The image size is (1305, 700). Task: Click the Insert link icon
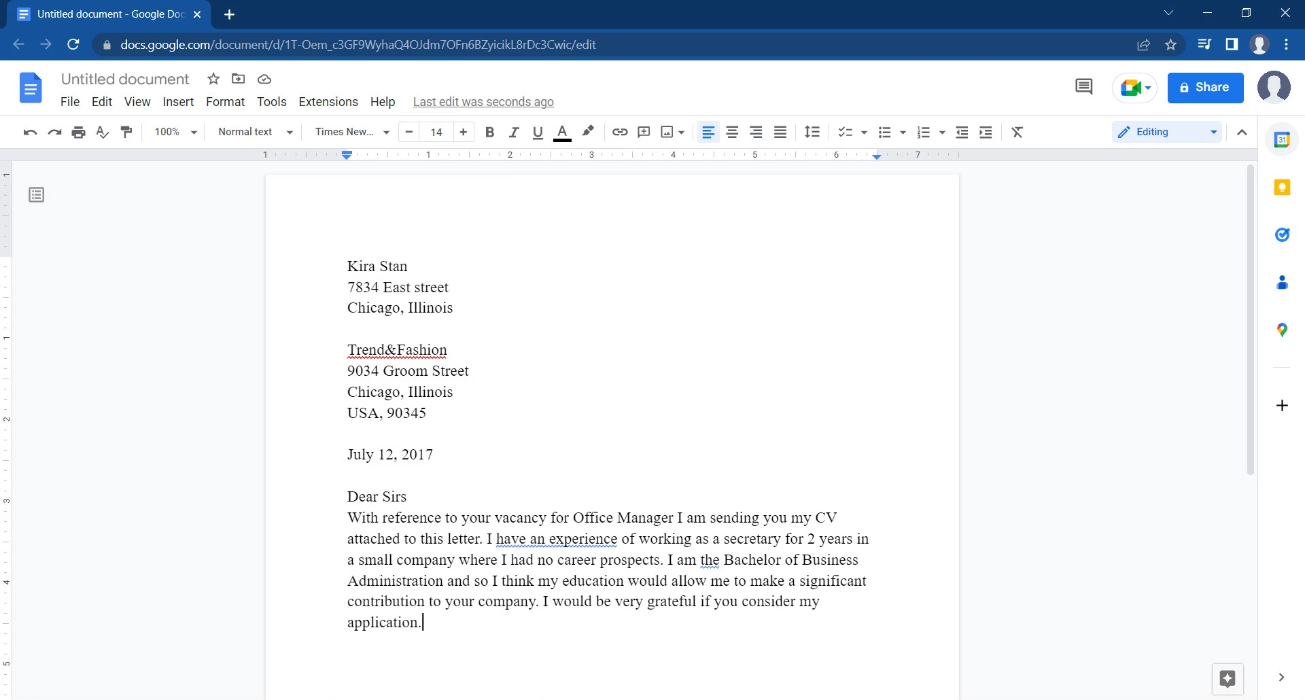(x=619, y=133)
